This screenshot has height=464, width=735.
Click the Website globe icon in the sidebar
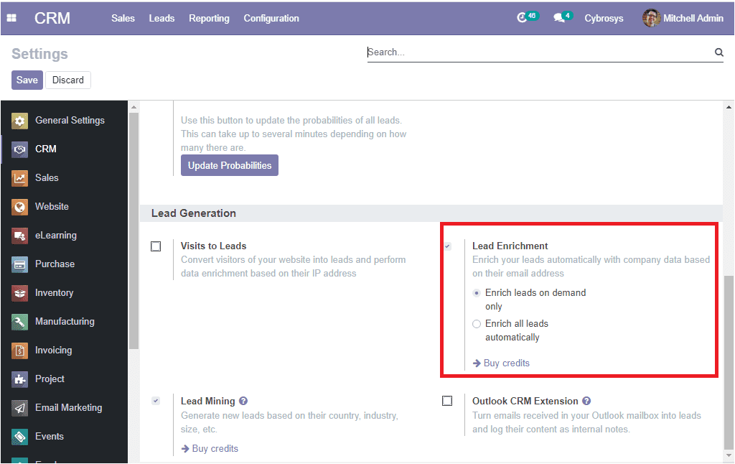tap(19, 206)
